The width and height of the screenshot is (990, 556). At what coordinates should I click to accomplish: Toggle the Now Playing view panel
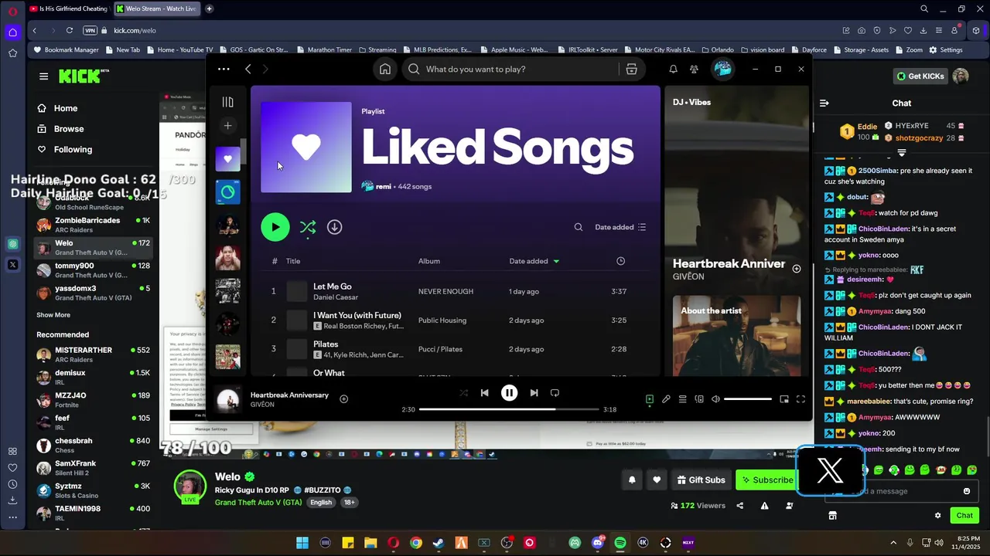(650, 399)
